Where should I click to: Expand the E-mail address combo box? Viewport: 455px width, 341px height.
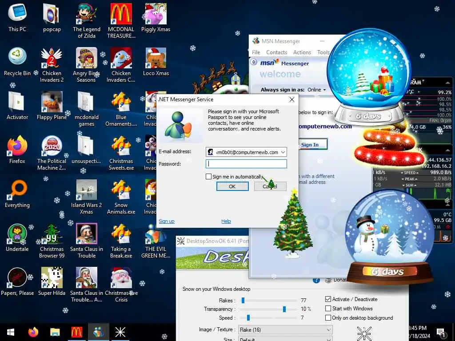283,152
